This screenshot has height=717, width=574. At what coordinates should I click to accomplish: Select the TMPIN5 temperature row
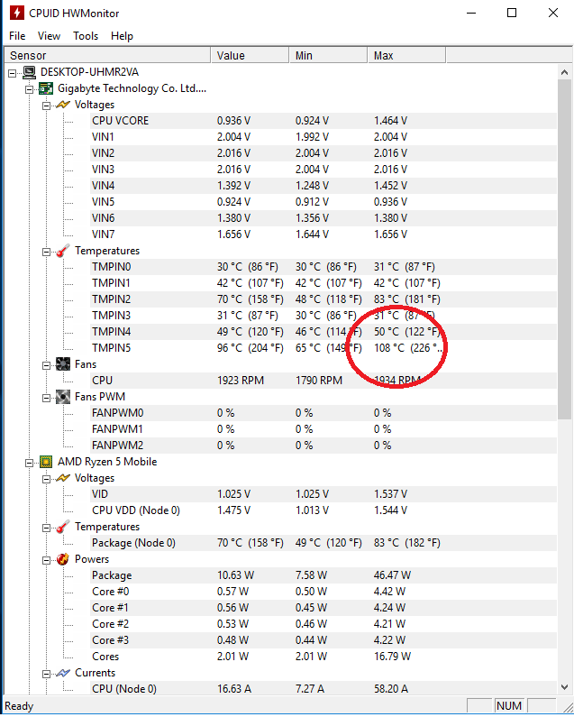(x=323, y=348)
